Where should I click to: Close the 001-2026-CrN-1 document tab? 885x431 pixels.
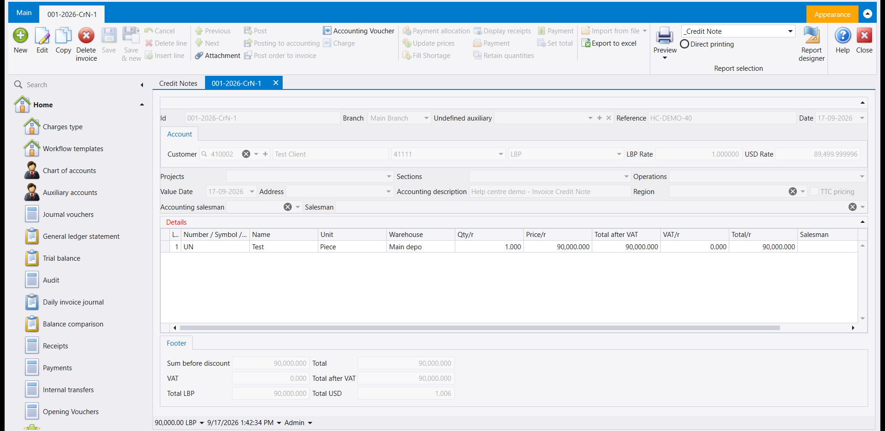click(276, 83)
